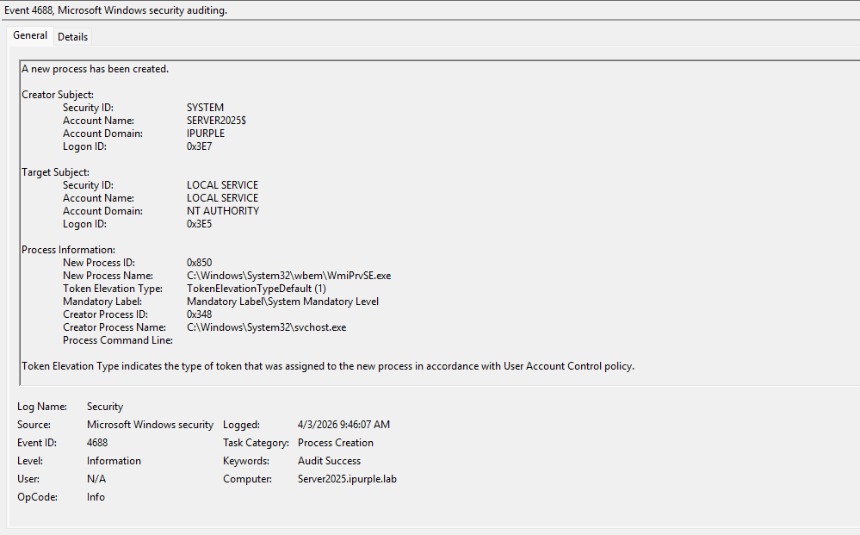Select the General tab

click(x=30, y=36)
